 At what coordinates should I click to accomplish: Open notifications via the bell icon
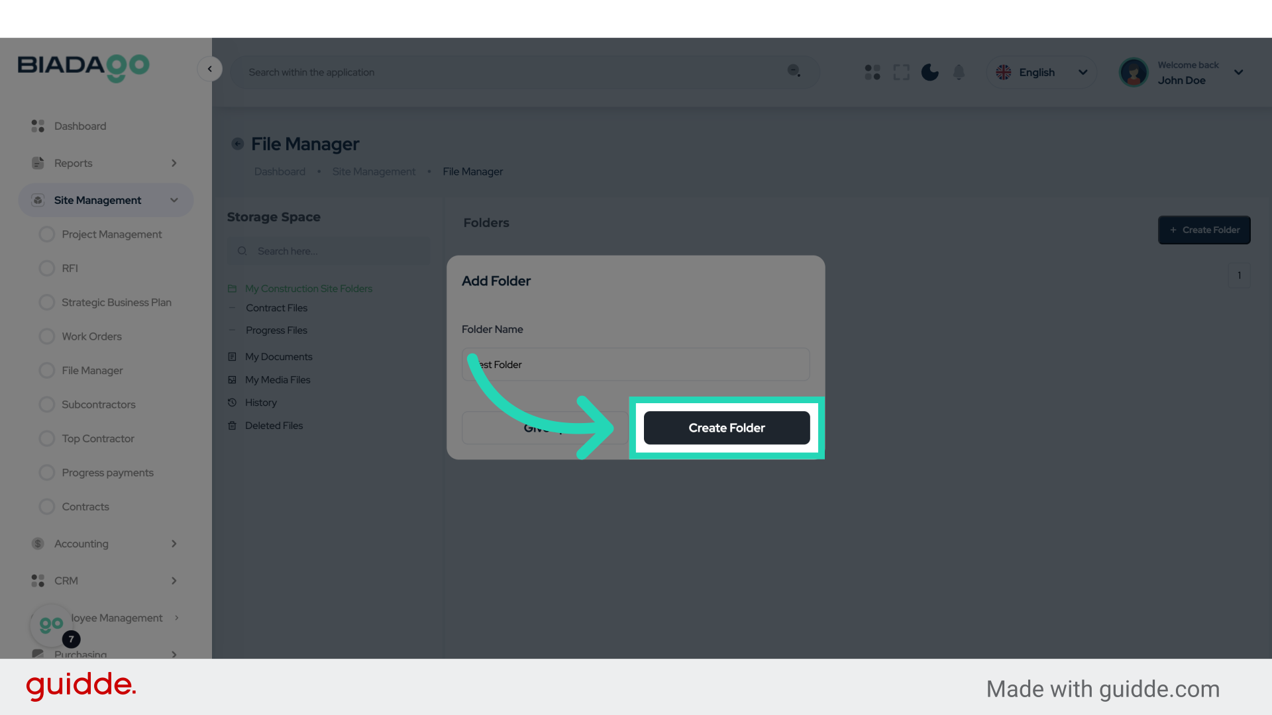click(959, 72)
